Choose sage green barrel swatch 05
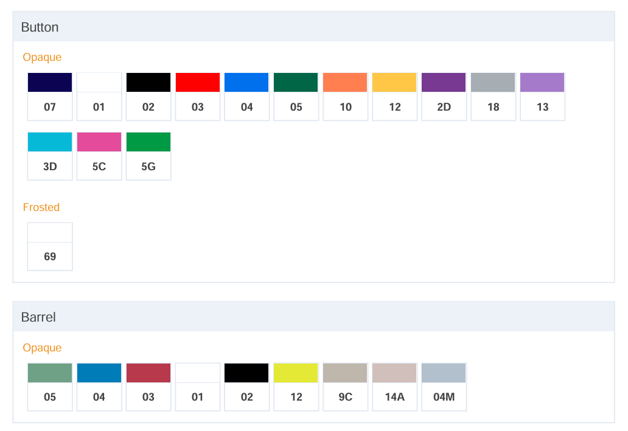628x431 pixels. (x=50, y=386)
